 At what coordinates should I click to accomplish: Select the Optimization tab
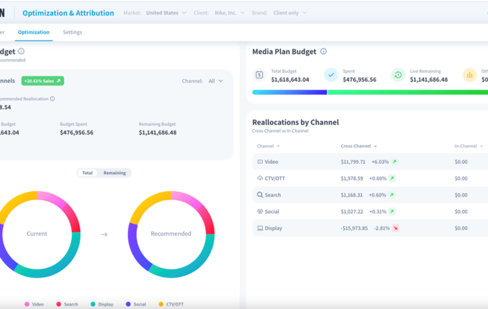coord(34,32)
